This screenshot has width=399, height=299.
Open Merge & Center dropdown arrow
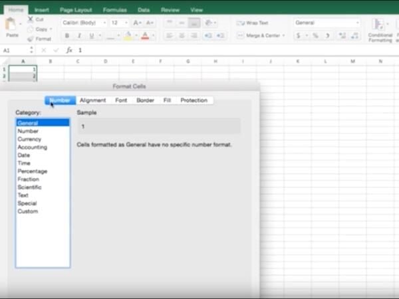pos(284,36)
